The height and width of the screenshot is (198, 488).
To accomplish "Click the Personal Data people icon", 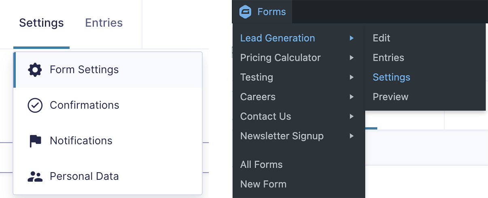I will 35,177.
